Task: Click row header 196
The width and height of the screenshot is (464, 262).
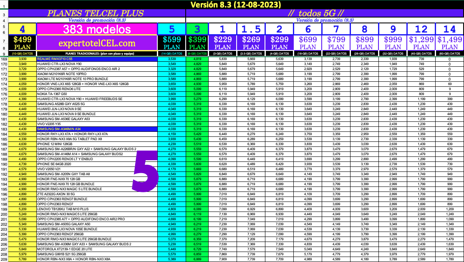Action: pyautogui.click(x=4, y=194)
